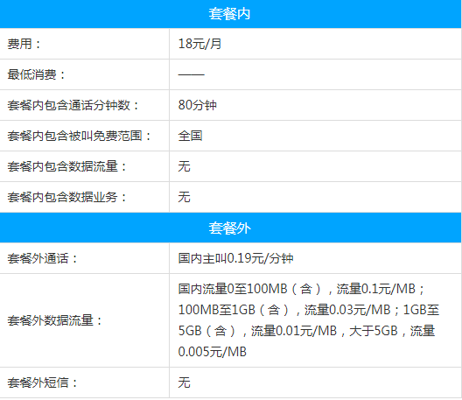Click the 0.005元/MB rate text
The image size is (462, 400).
(212, 352)
